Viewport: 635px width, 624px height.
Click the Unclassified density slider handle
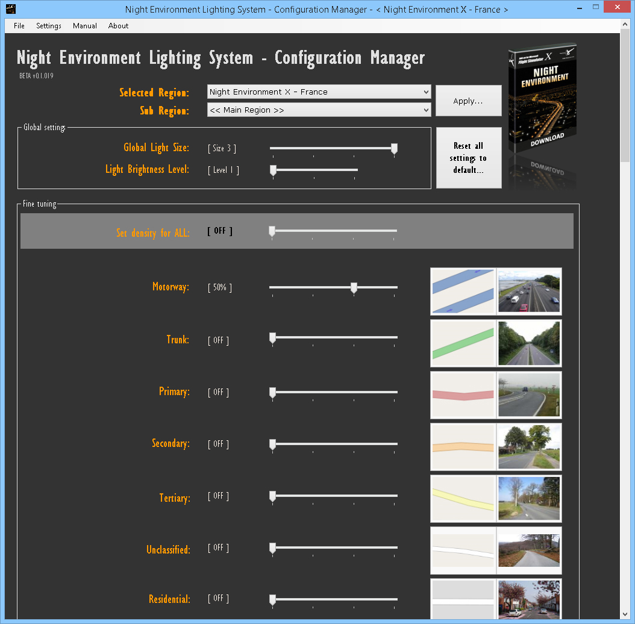click(x=272, y=548)
